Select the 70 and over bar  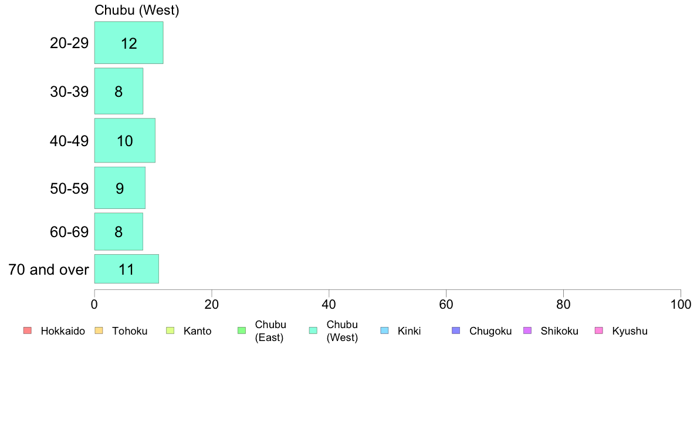coord(127,269)
